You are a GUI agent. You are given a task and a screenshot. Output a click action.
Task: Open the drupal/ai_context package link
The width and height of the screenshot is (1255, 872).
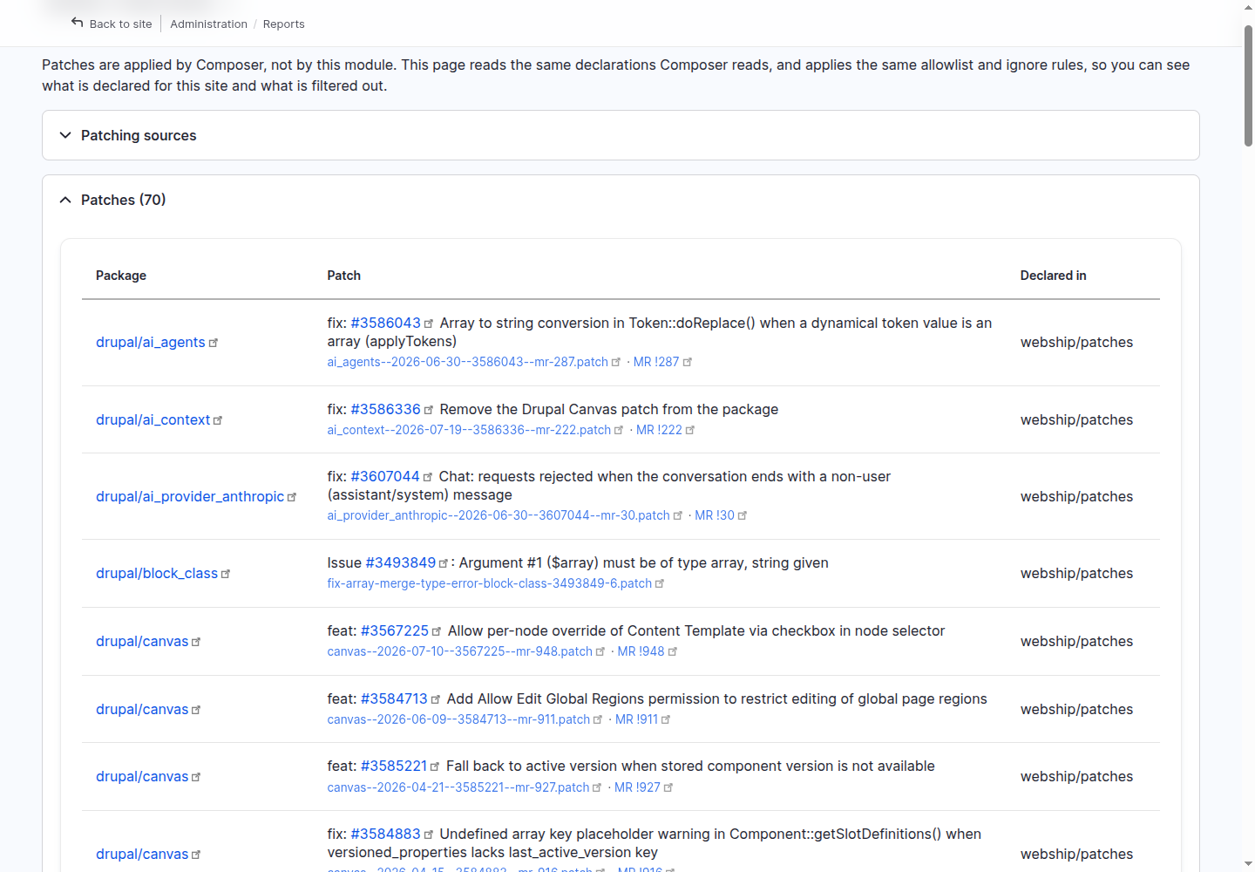[x=153, y=419]
